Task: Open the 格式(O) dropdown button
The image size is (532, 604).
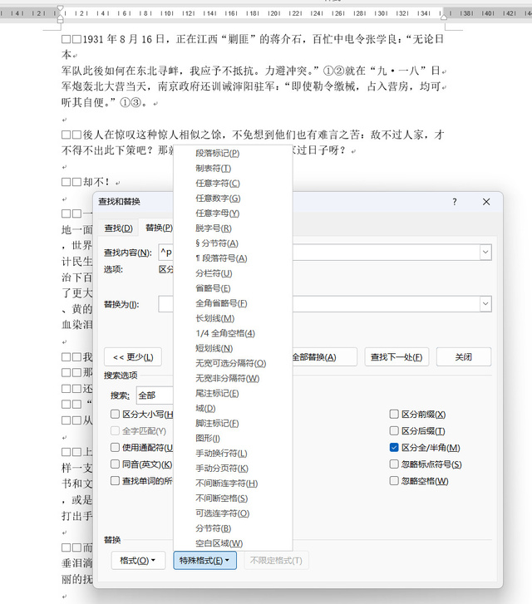Action: pyautogui.click(x=138, y=561)
